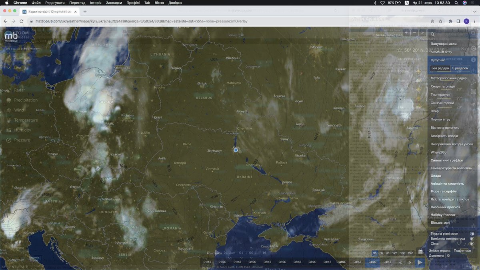This screenshot has height=270, width=480.
Task: Select Humidity layer icon in sidebar
Action: tap(8, 130)
